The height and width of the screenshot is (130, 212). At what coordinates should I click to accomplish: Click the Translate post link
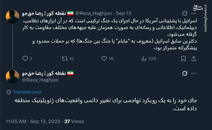point(27,92)
